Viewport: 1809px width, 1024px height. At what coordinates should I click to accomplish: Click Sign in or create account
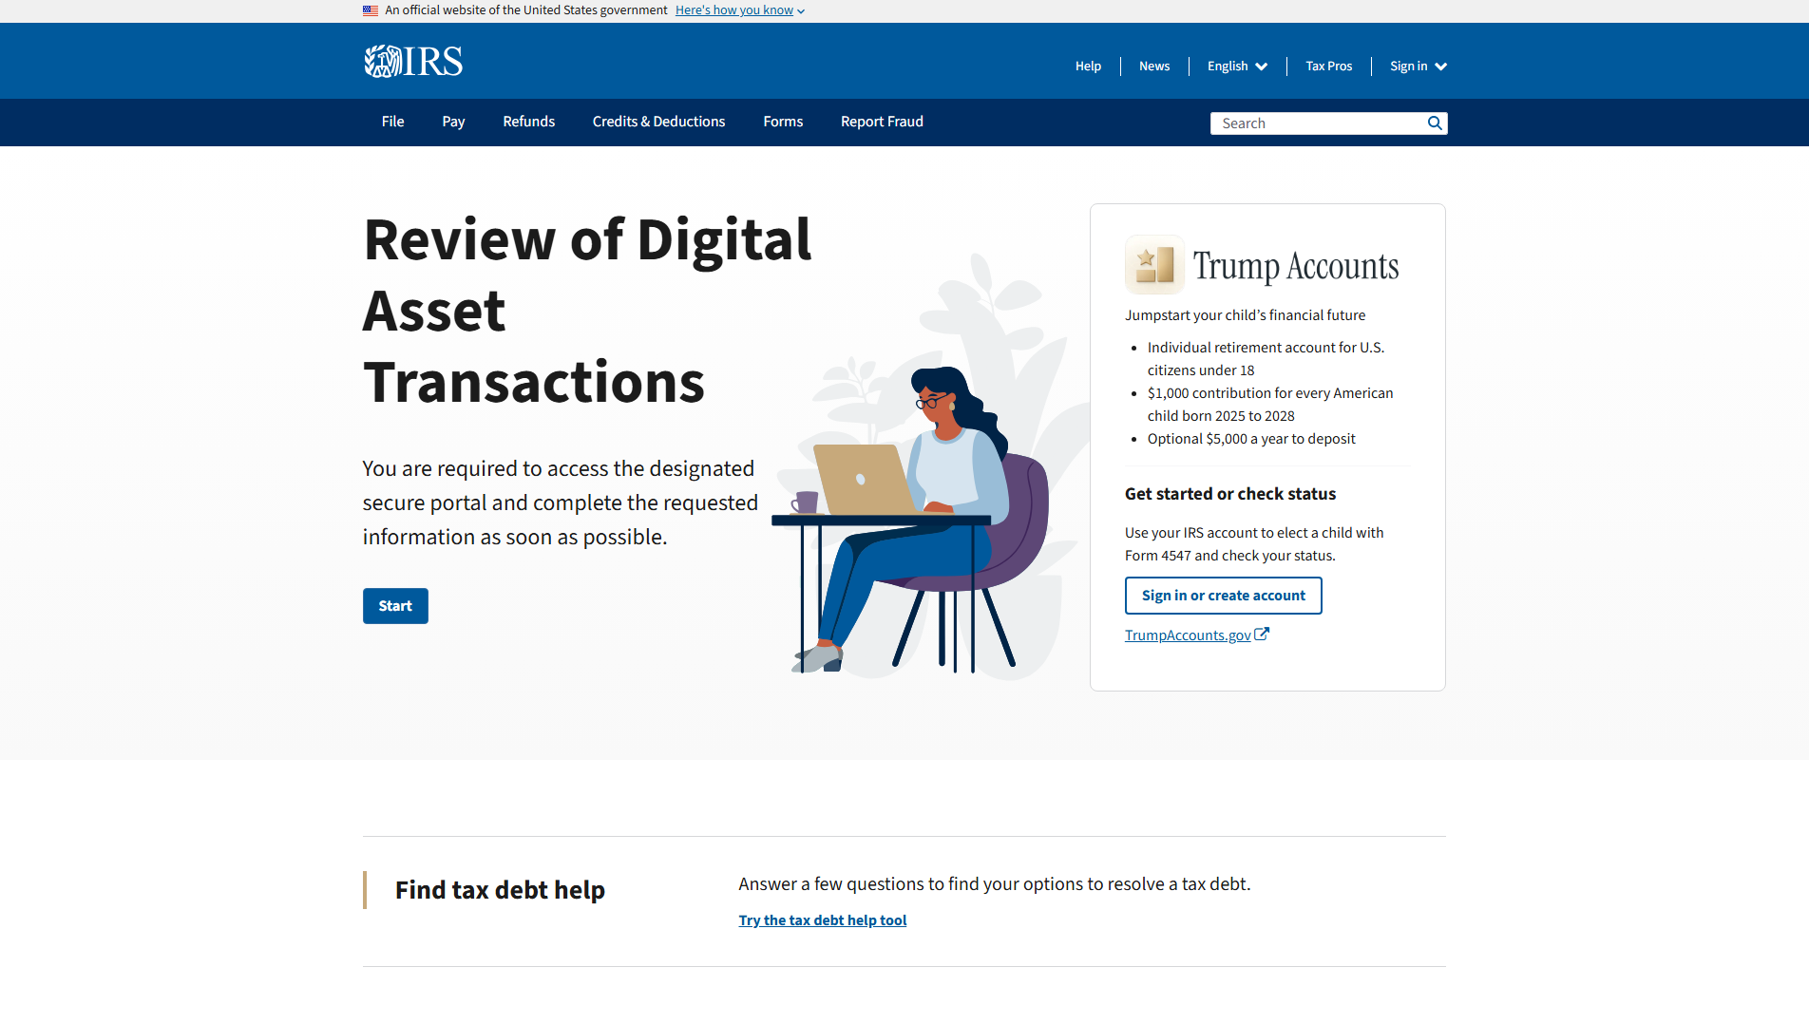(1224, 596)
